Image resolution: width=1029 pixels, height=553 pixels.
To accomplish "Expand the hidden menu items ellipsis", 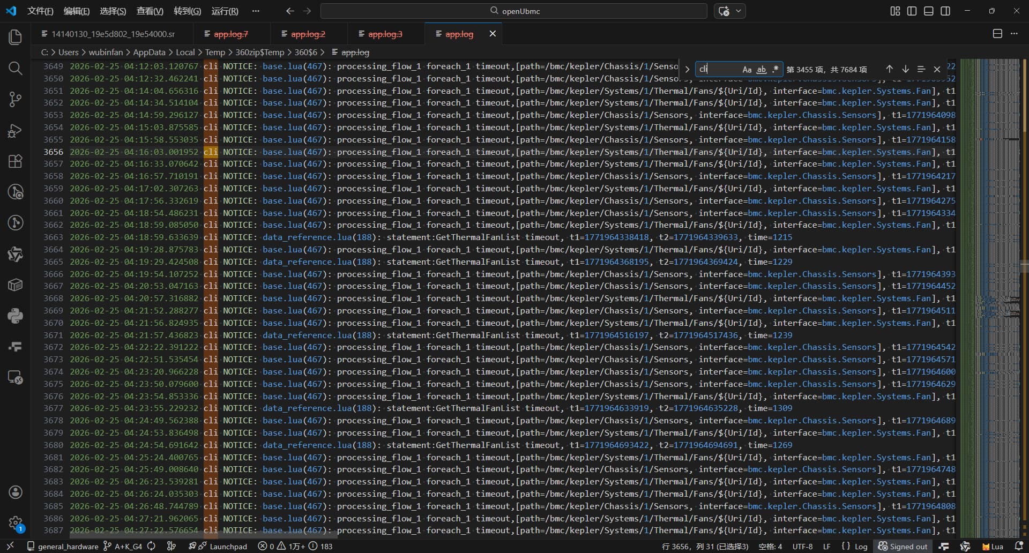I will pos(256,11).
